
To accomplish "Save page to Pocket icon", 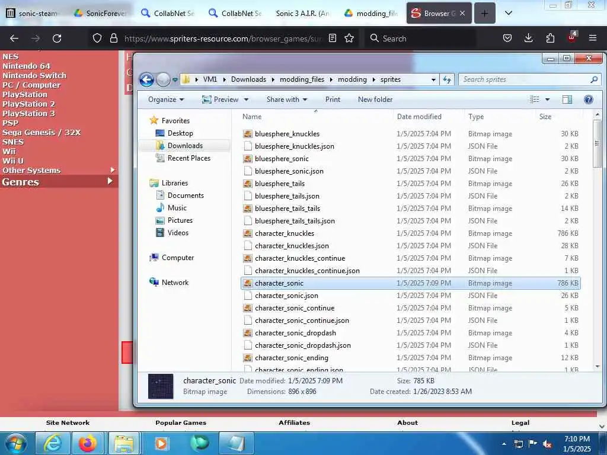I will click(x=507, y=39).
